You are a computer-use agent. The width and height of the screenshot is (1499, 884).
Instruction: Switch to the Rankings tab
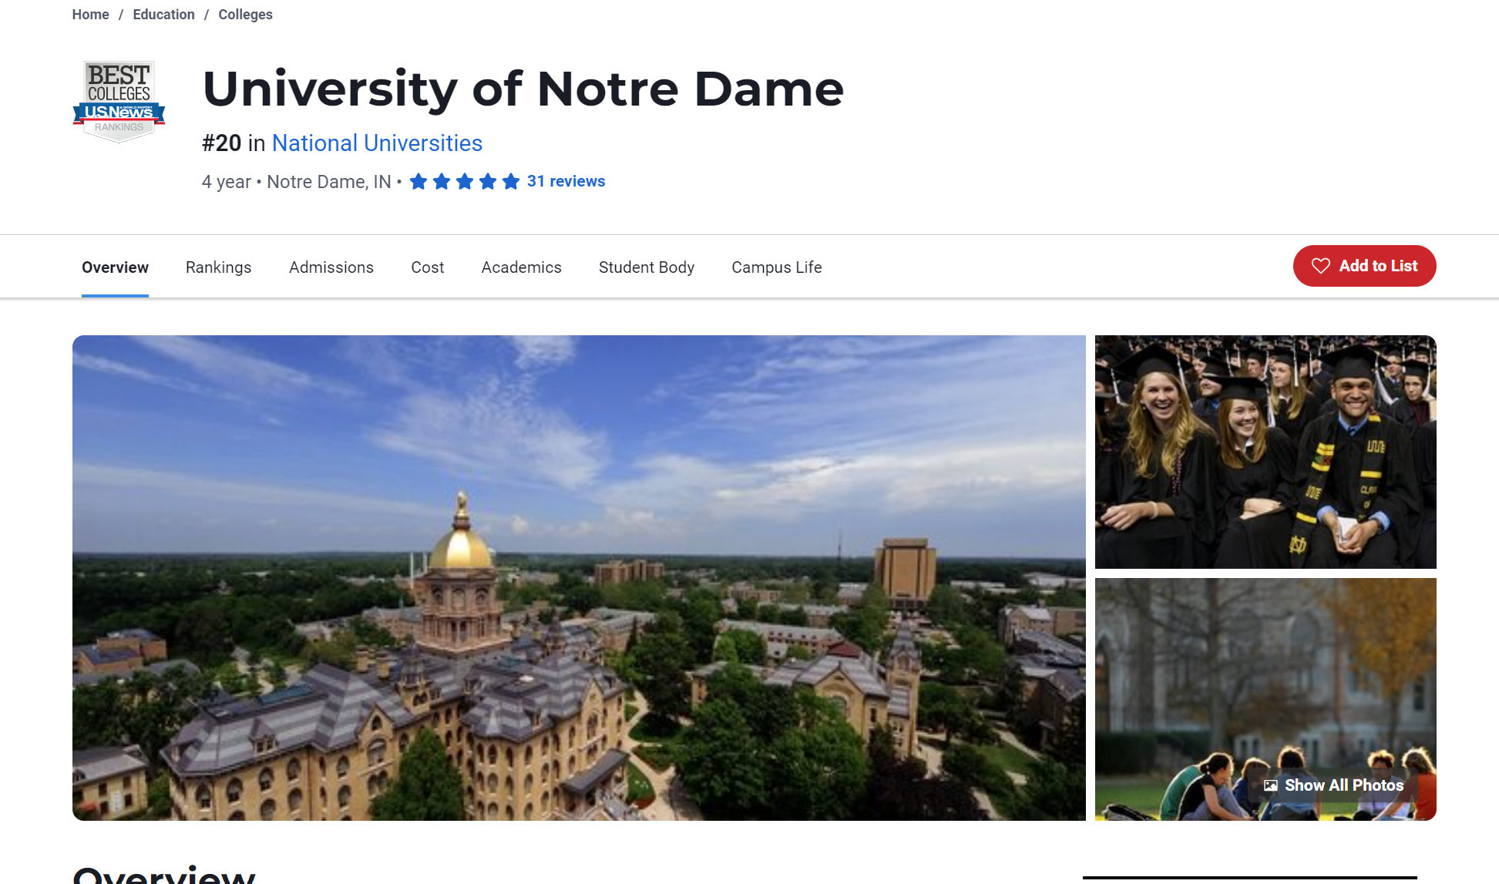218,267
